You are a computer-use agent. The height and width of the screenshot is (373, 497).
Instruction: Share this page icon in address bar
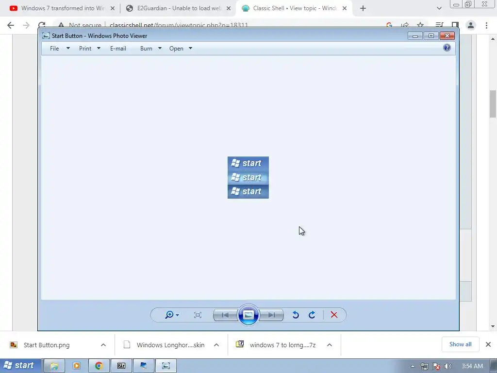pyautogui.click(x=405, y=25)
